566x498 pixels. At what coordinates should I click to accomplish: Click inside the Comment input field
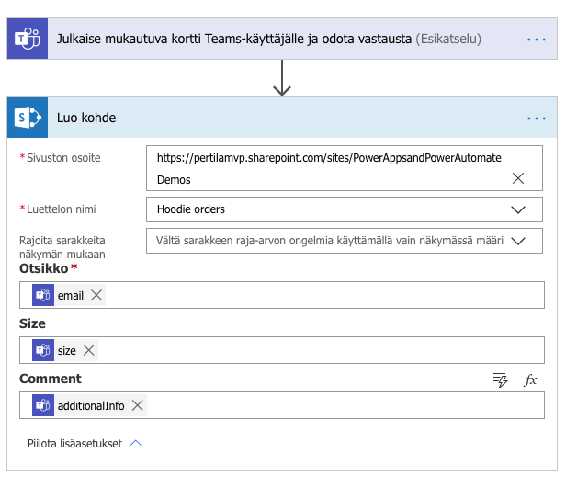click(340, 405)
